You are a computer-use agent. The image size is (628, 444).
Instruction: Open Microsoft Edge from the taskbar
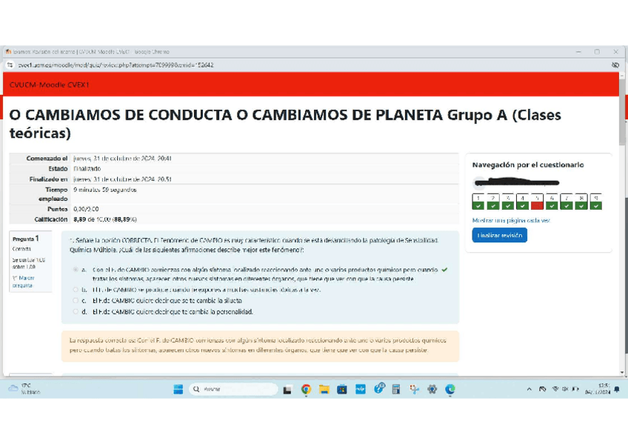pos(450,389)
